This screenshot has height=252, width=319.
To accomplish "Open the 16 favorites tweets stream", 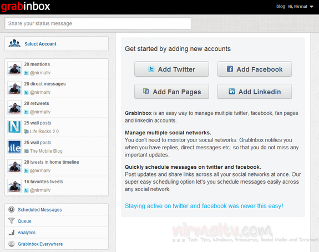I will [43, 182].
